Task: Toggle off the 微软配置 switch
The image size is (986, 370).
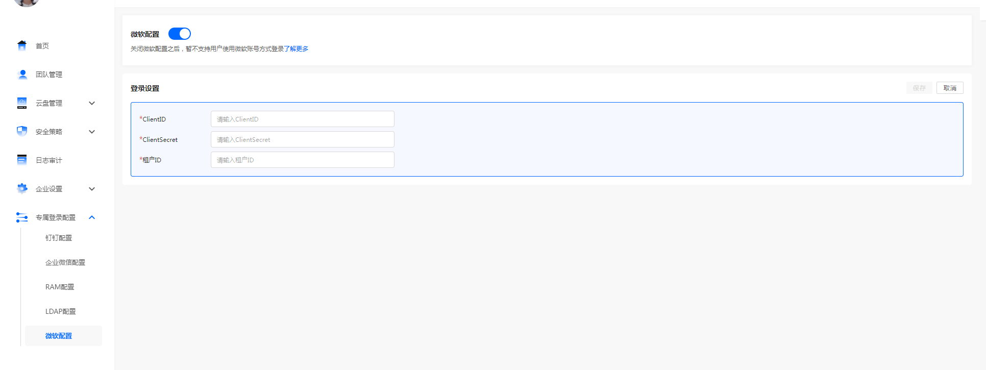Action: (x=180, y=33)
